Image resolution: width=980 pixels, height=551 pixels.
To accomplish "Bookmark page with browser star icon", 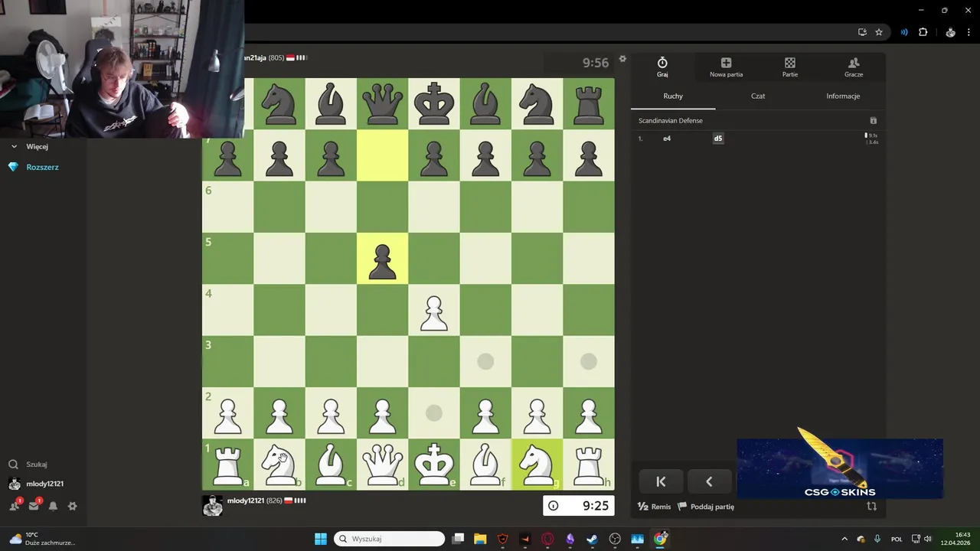I will coord(879,32).
